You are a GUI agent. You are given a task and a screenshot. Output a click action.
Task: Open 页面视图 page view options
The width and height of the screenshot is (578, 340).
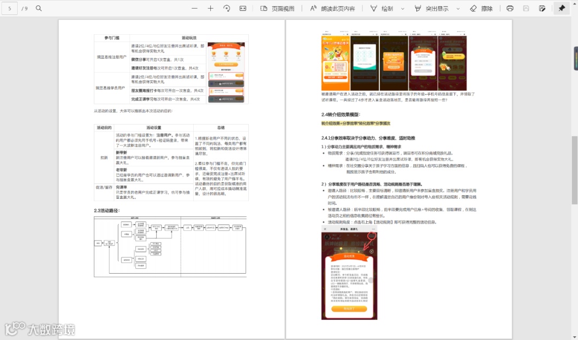277,8
